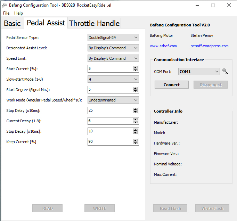
Task: Increase the Keep Current percentage using up arrow
Action: 135,140
